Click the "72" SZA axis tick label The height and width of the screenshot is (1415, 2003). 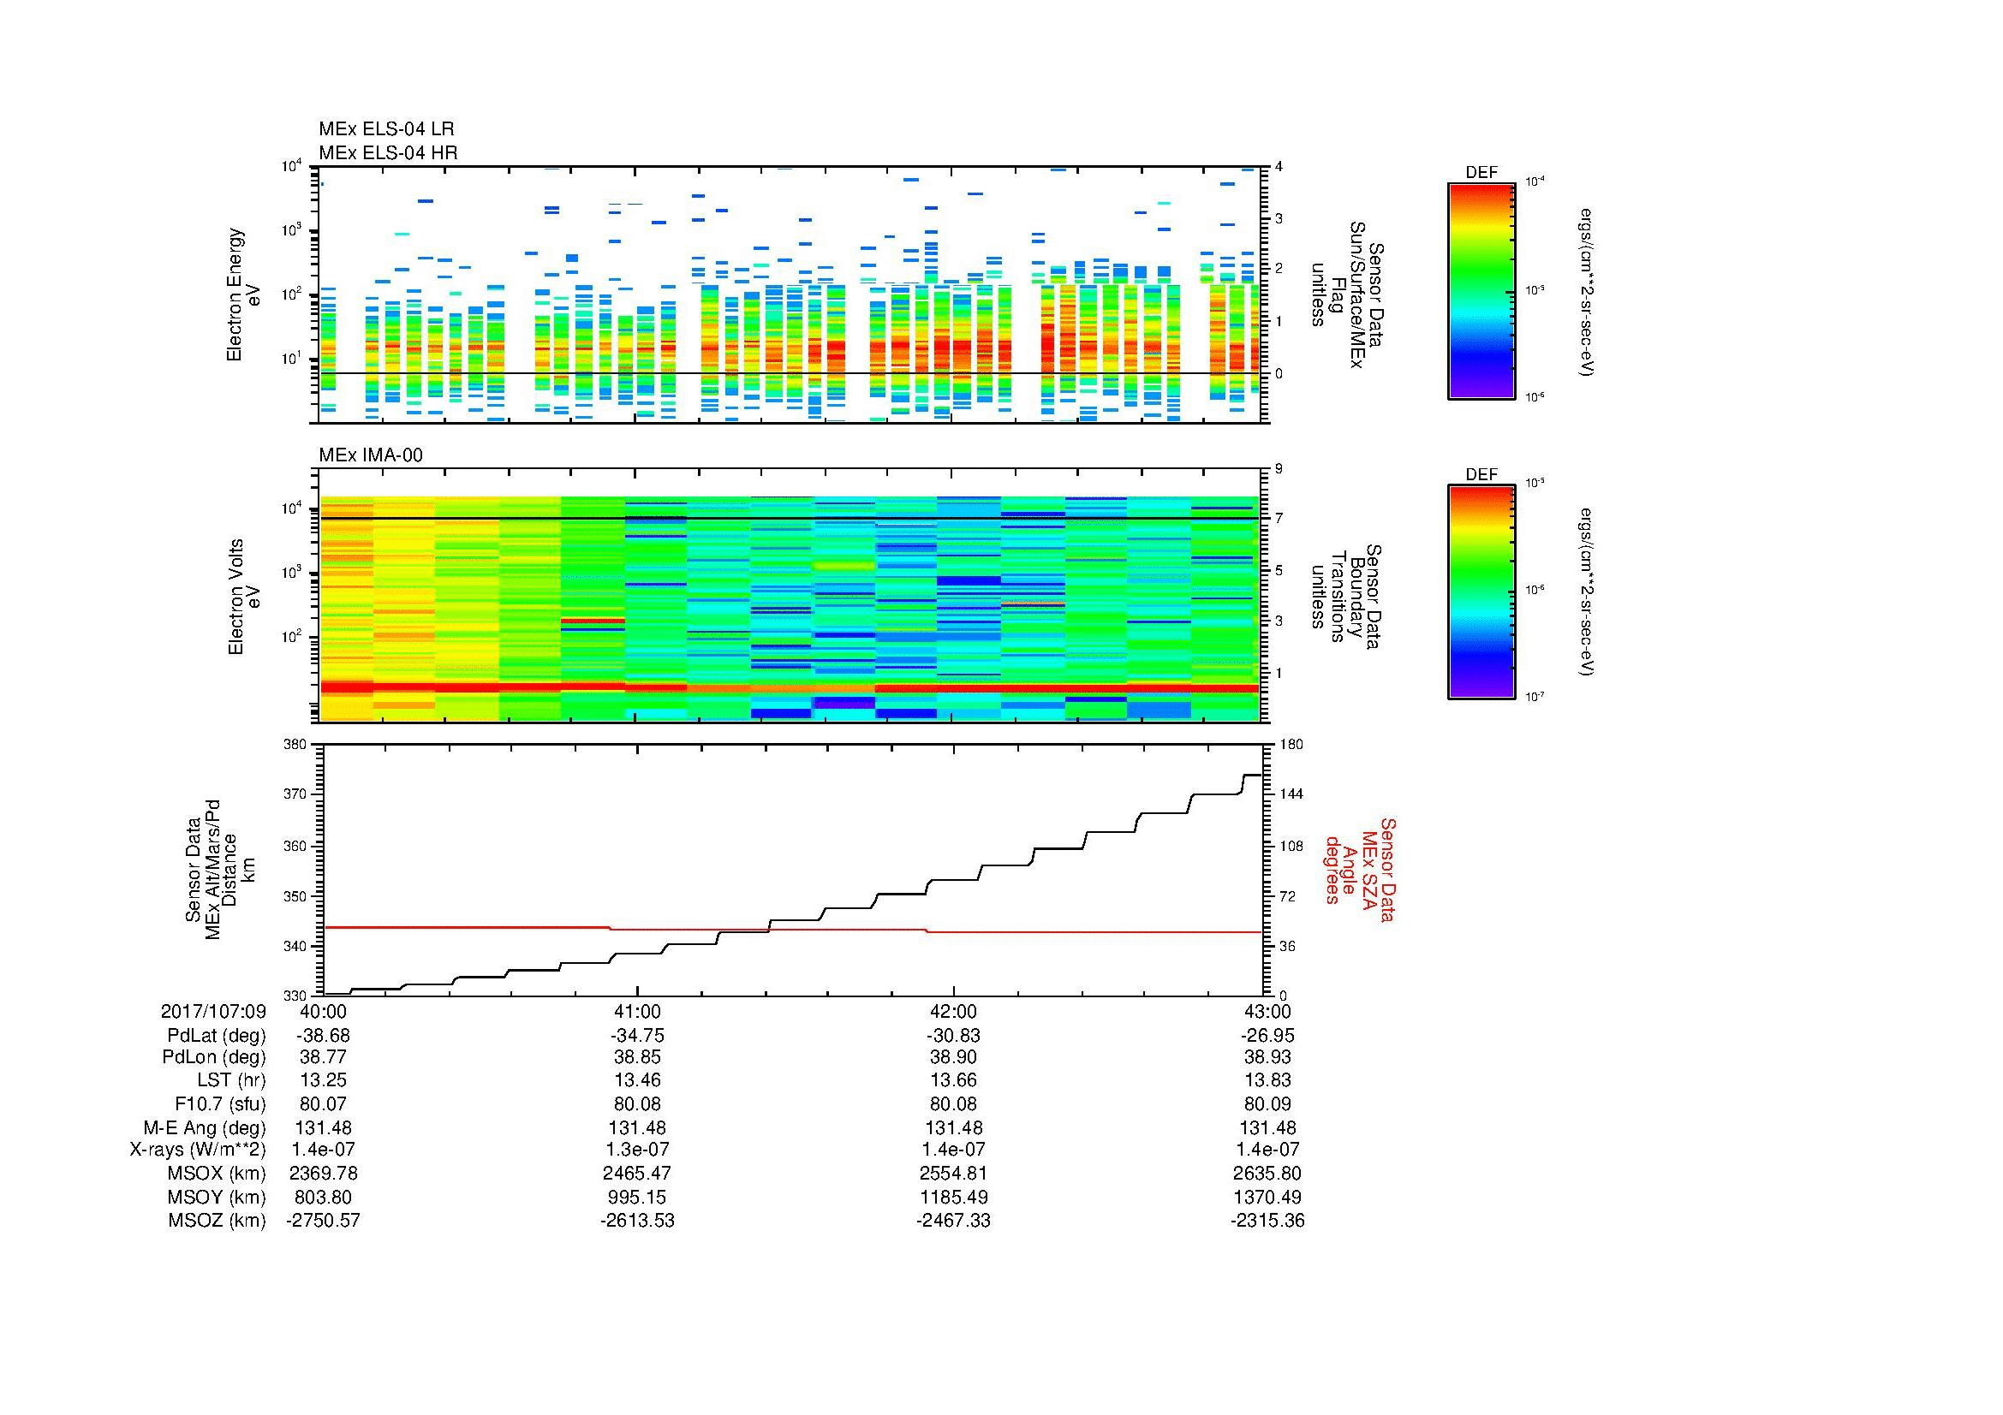pos(1288,896)
